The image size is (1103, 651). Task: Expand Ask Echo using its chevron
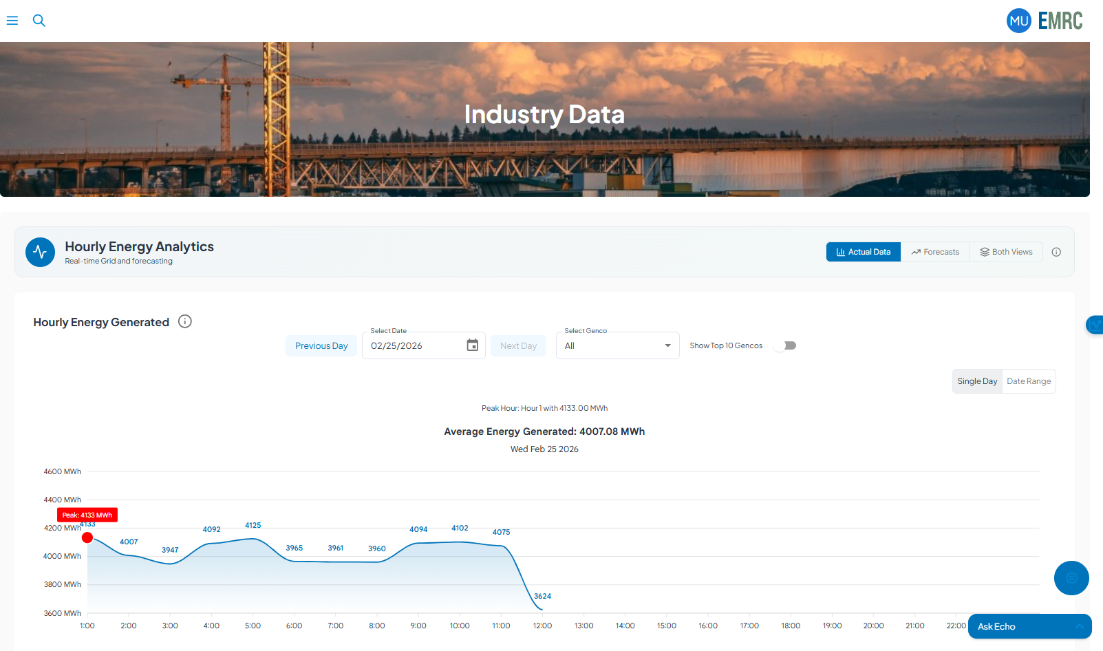pos(1080,626)
